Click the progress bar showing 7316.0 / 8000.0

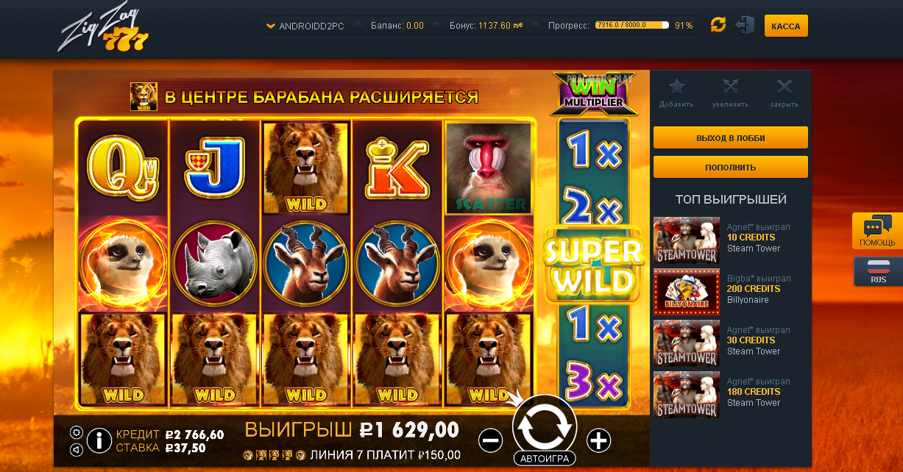tap(632, 25)
